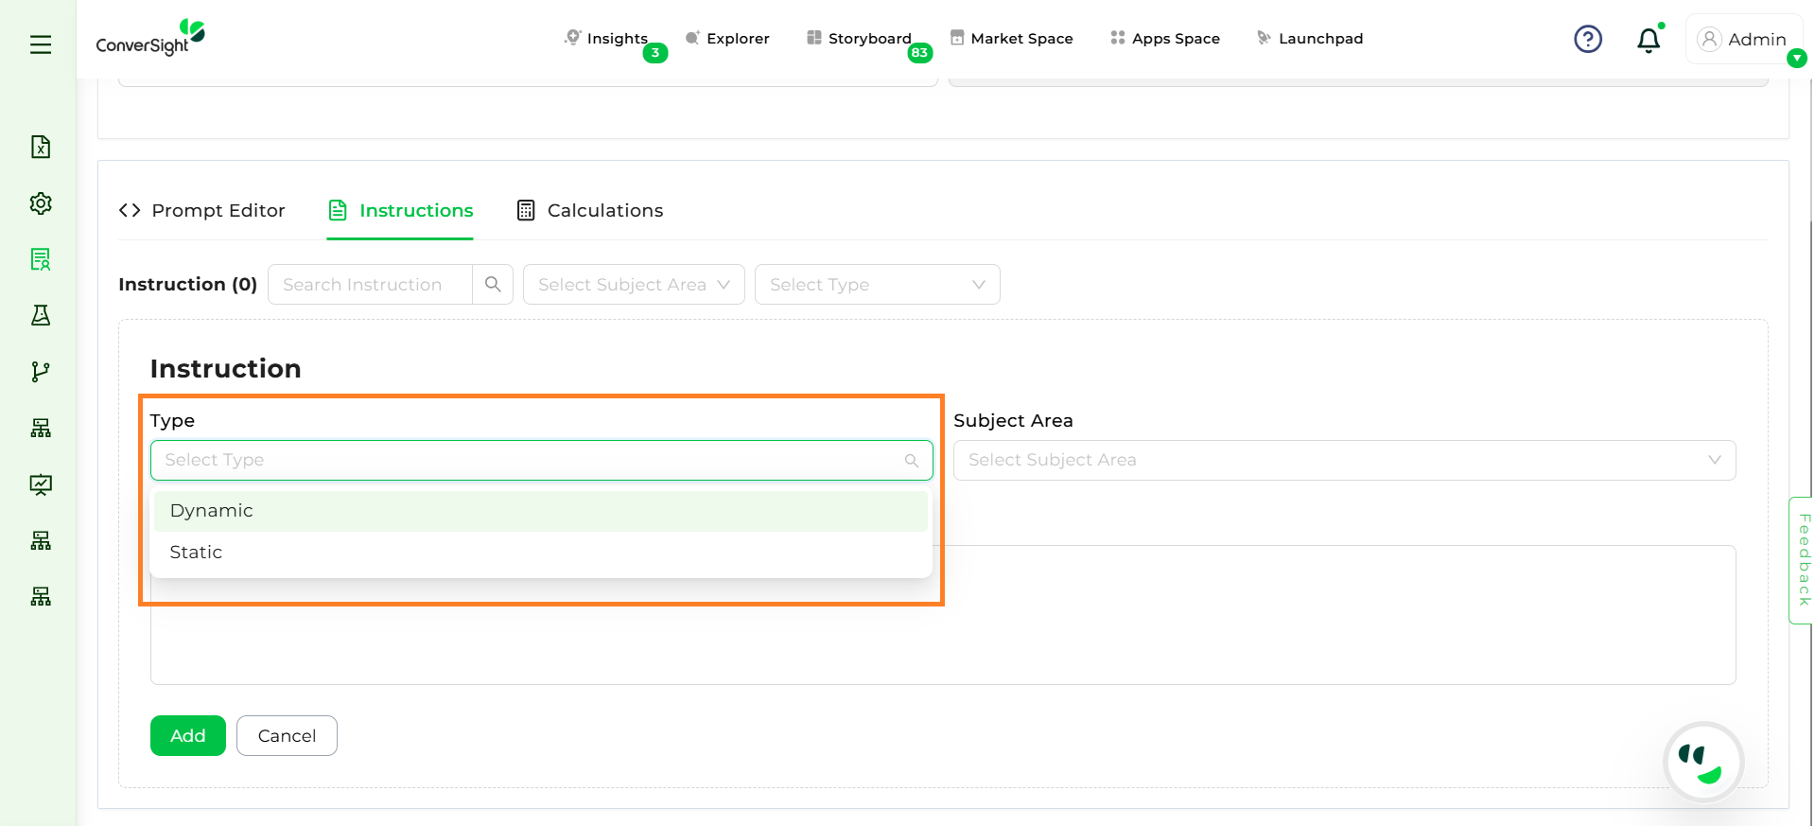The image size is (1814, 826).
Task: Click the lab flask sidebar icon
Action: tap(41, 315)
